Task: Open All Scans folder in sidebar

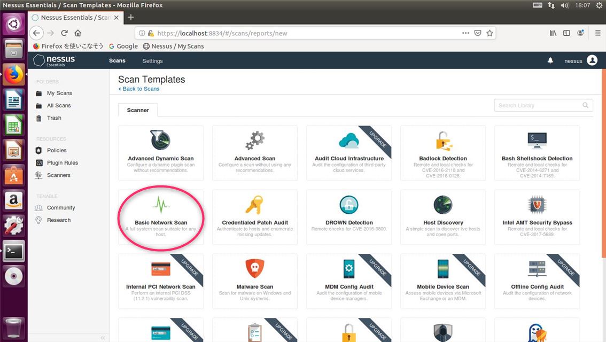Action: [59, 105]
